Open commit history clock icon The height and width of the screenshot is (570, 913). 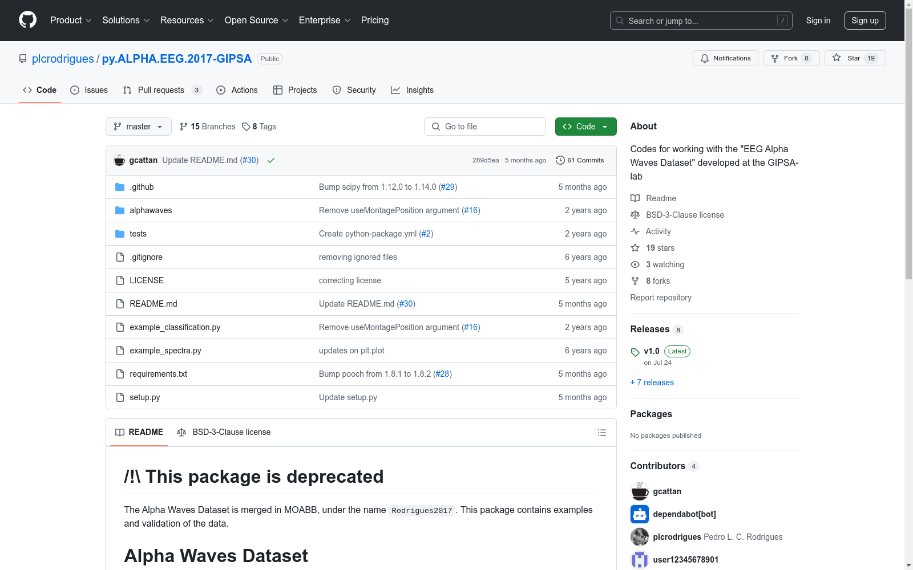point(560,160)
